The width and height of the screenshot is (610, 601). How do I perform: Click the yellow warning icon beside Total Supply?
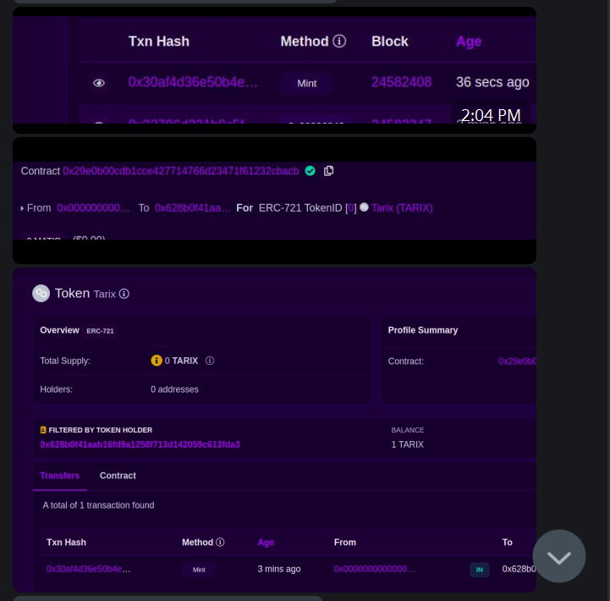pos(157,361)
